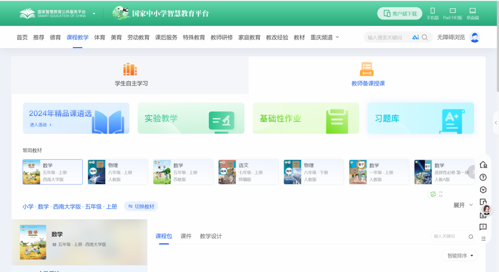Open the feedback exclamation speech-bubble icon
Screen dimensions: 499x272
click(x=483, y=227)
